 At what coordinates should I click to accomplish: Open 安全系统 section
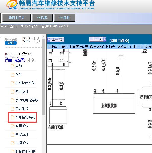coord(22,92)
